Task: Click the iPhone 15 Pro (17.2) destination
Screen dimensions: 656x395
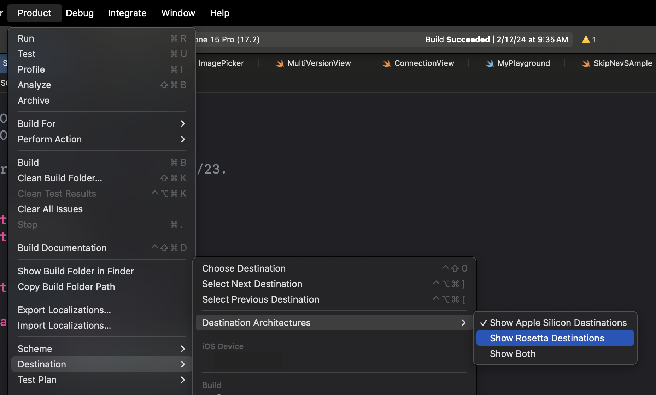Action: point(228,39)
